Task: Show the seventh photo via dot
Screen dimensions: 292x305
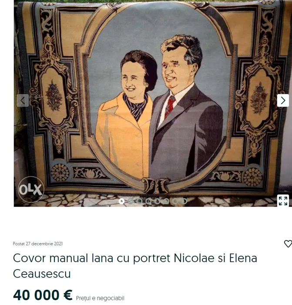Action: pos(175,201)
